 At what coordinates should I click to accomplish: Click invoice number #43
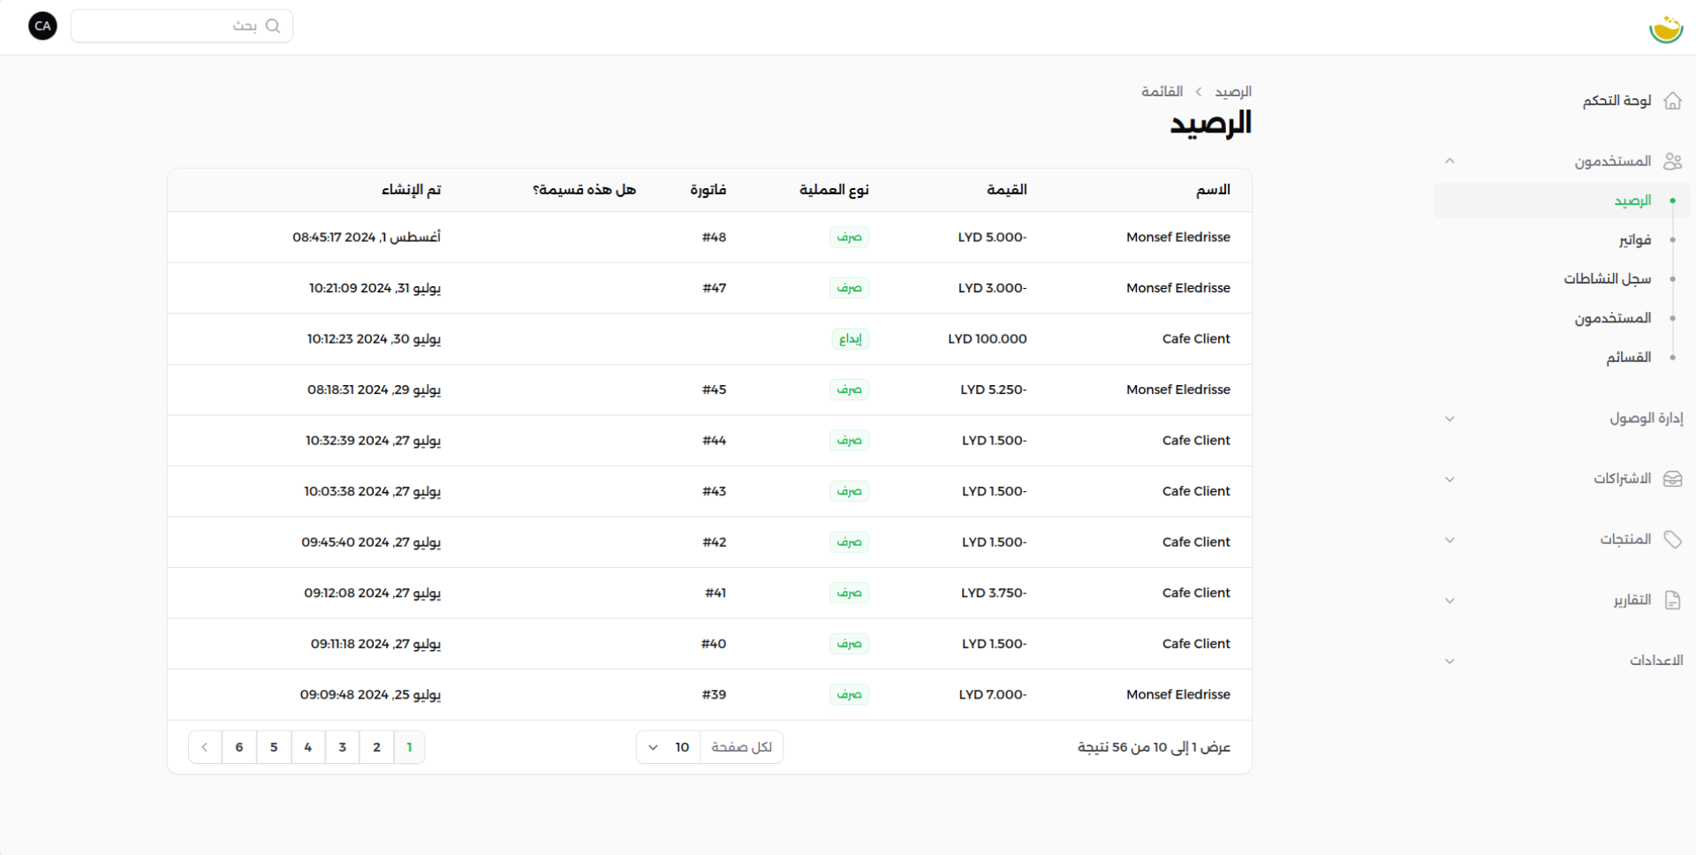click(x=714, y=491)
